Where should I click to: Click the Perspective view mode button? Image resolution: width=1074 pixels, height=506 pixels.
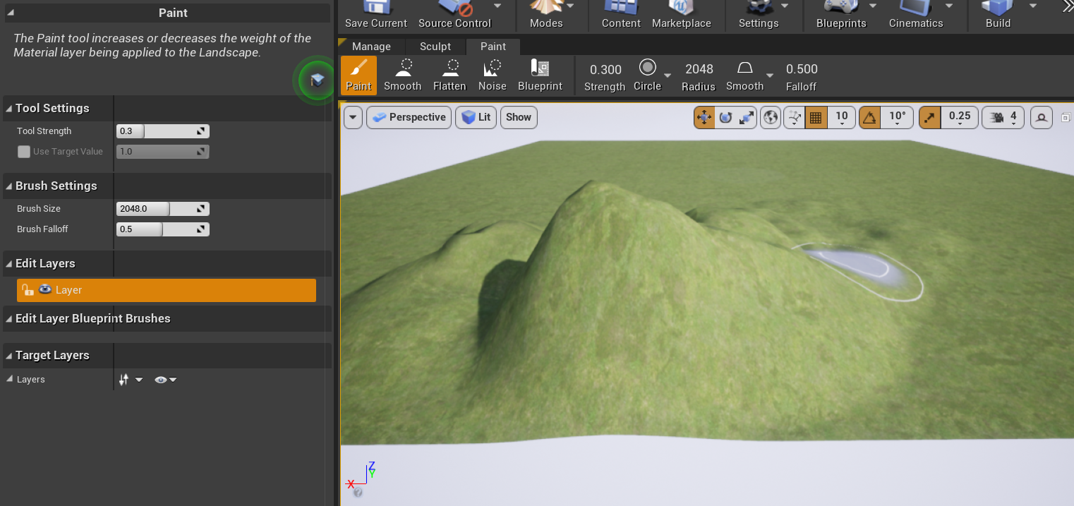click(x=409, y=117)
